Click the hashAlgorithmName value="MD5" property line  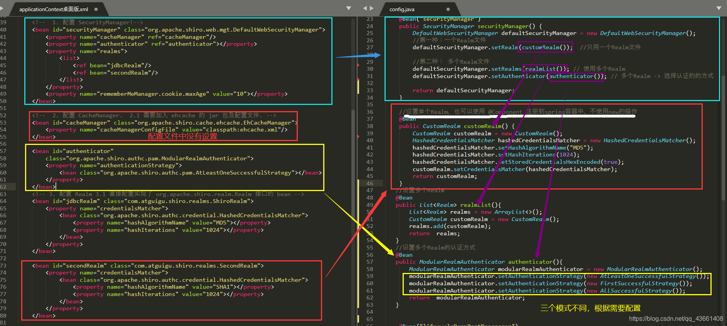click(172, 223)
